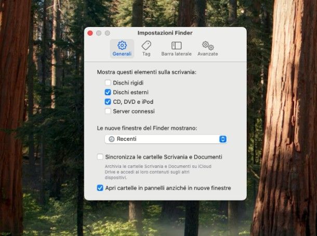Close the Impostazioni Finder window
This screenshot has width=317, height=236.
tap(90, 33)
